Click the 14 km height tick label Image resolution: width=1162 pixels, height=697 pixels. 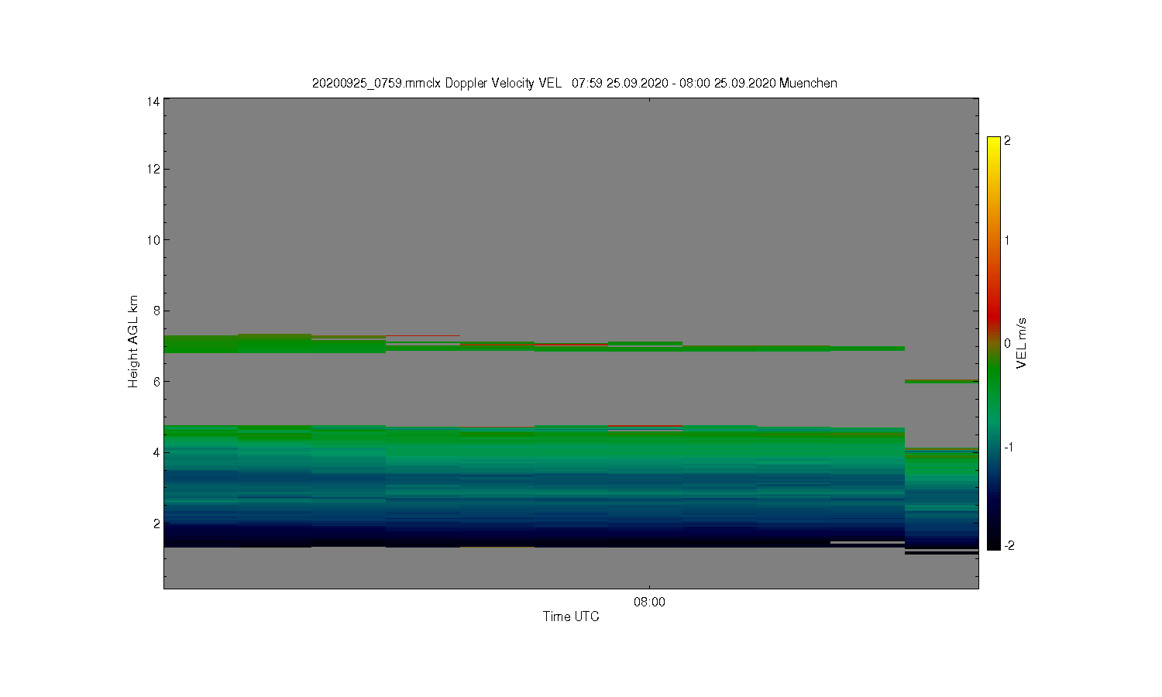click(153, 101)
